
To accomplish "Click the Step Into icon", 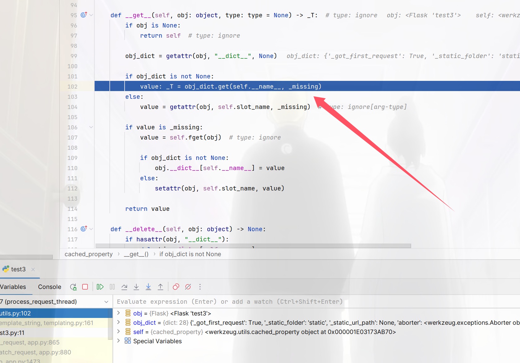I will point(136,287).
